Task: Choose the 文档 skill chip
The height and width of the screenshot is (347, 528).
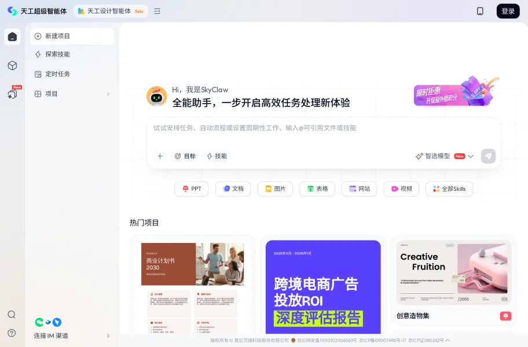Action: (x=233, y=189)
